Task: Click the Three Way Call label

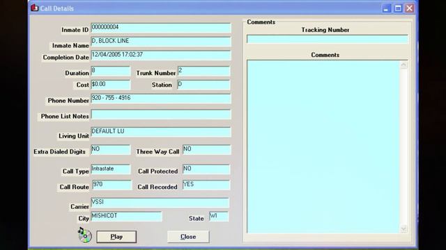Action: point(157,151)
